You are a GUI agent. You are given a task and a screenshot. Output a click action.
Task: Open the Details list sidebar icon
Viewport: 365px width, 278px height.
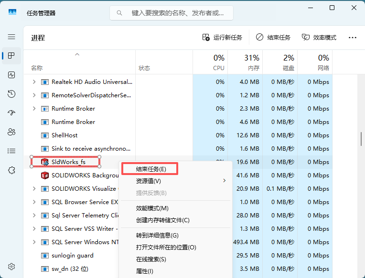coord(11,151)
